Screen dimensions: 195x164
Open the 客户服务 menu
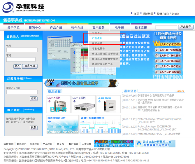point(98,27)
